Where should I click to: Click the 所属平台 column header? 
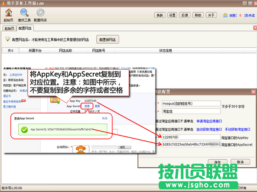tap(35, 51)
